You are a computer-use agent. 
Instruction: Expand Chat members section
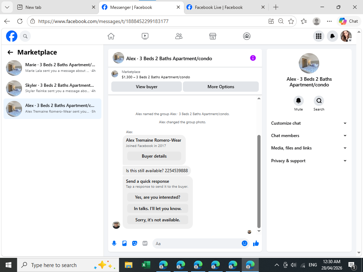309,136
